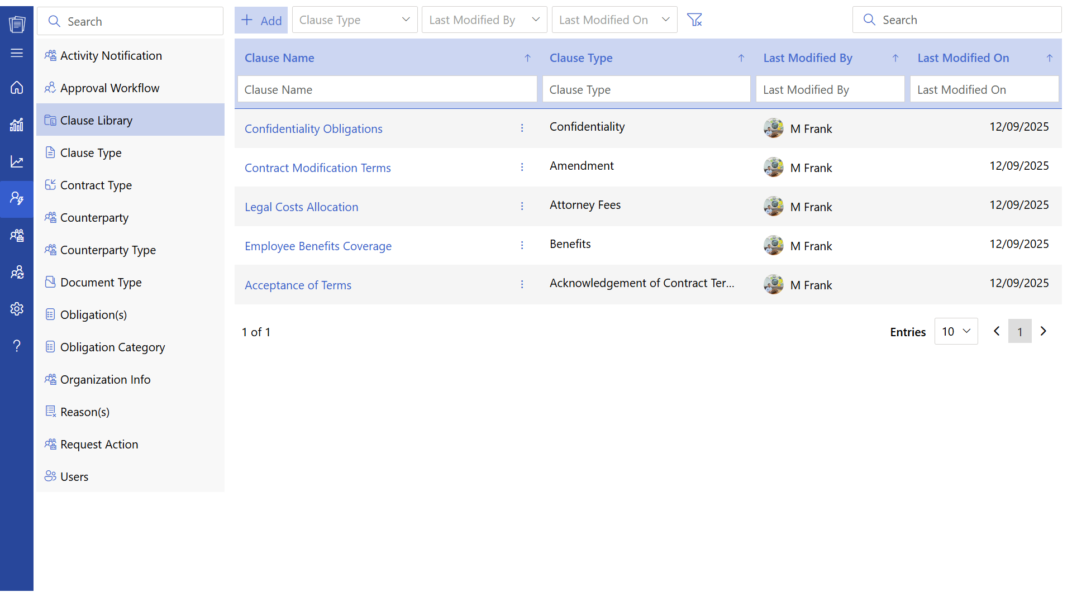
Task: Click the Add button
Action: point(260,20)
